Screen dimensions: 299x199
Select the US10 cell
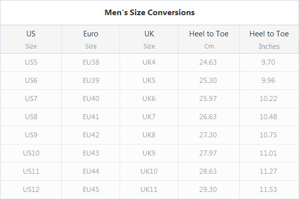click(31, 153)
